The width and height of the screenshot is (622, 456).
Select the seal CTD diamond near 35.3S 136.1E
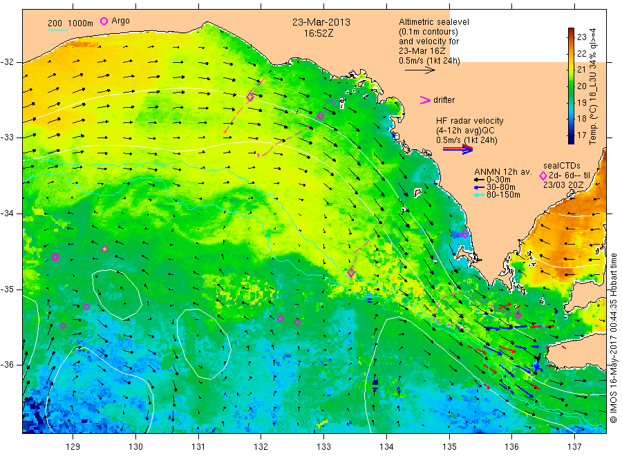pos(518,315)
